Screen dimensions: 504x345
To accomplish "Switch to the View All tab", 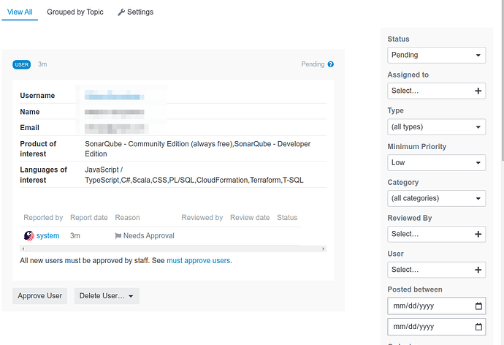I will (20, 12).
